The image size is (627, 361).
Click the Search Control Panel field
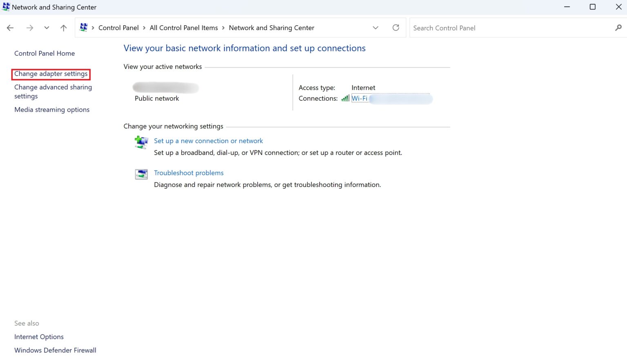click(510, 28)
